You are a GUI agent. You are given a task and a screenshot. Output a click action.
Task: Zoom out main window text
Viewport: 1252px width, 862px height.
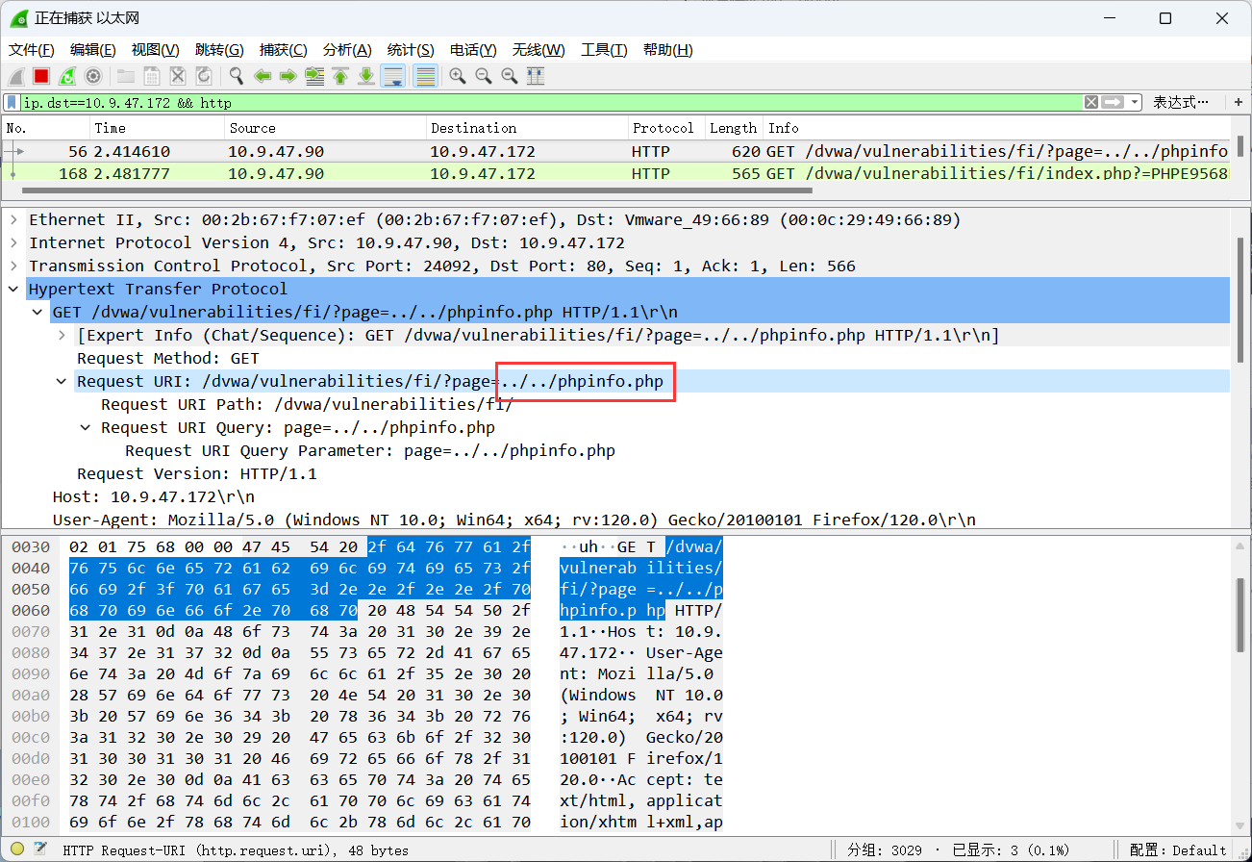pyautogui.click(x=484, y=76)
